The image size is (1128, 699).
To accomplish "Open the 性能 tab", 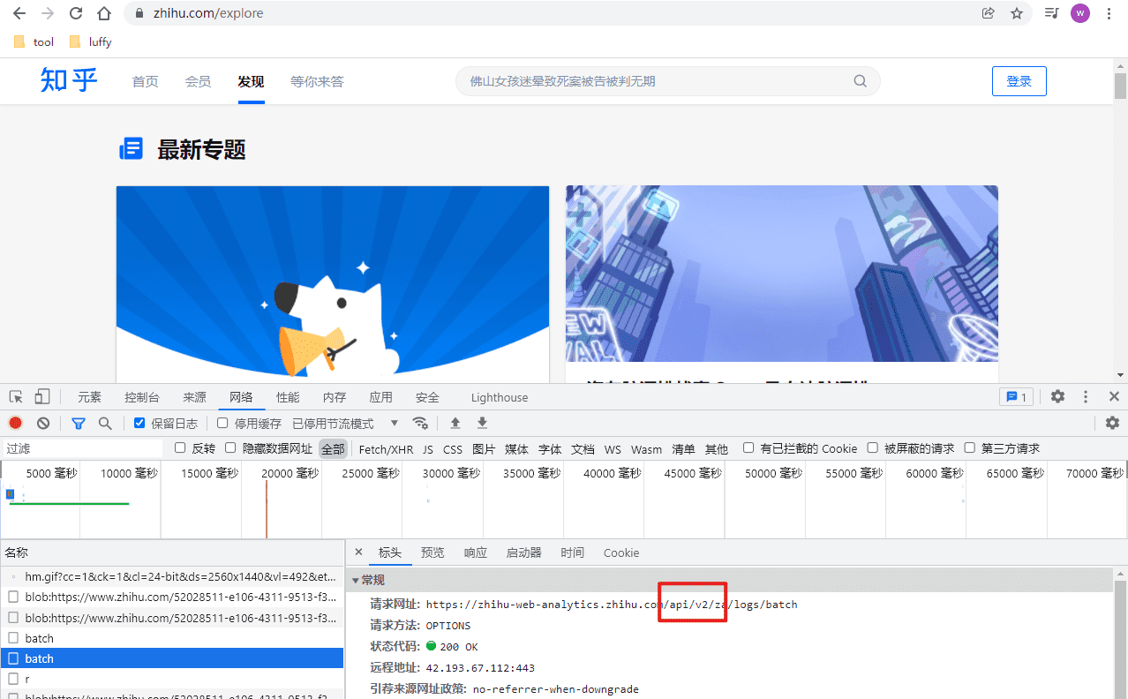I will pyautogui.click(x=288, y=397).
